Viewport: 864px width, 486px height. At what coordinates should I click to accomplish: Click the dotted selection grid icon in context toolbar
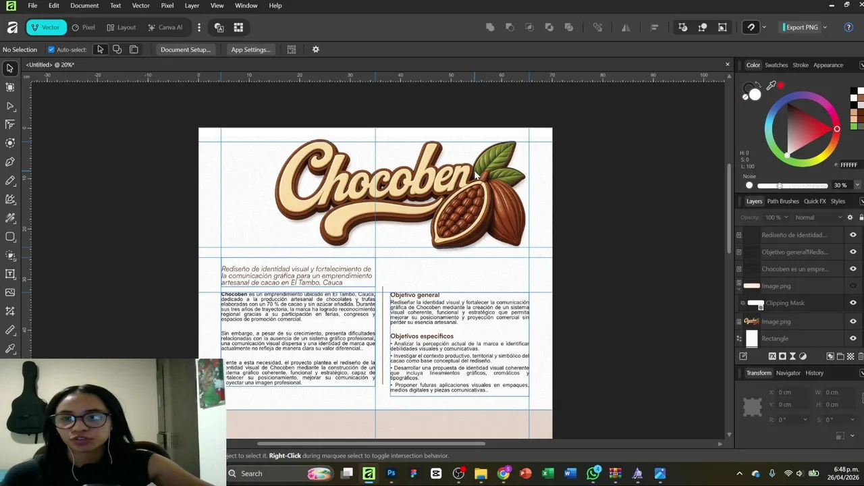tap(292, 49)
